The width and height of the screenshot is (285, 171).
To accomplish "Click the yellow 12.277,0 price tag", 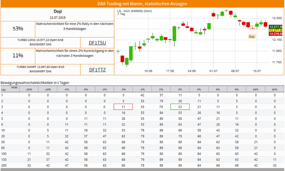I will pos(276,30).
